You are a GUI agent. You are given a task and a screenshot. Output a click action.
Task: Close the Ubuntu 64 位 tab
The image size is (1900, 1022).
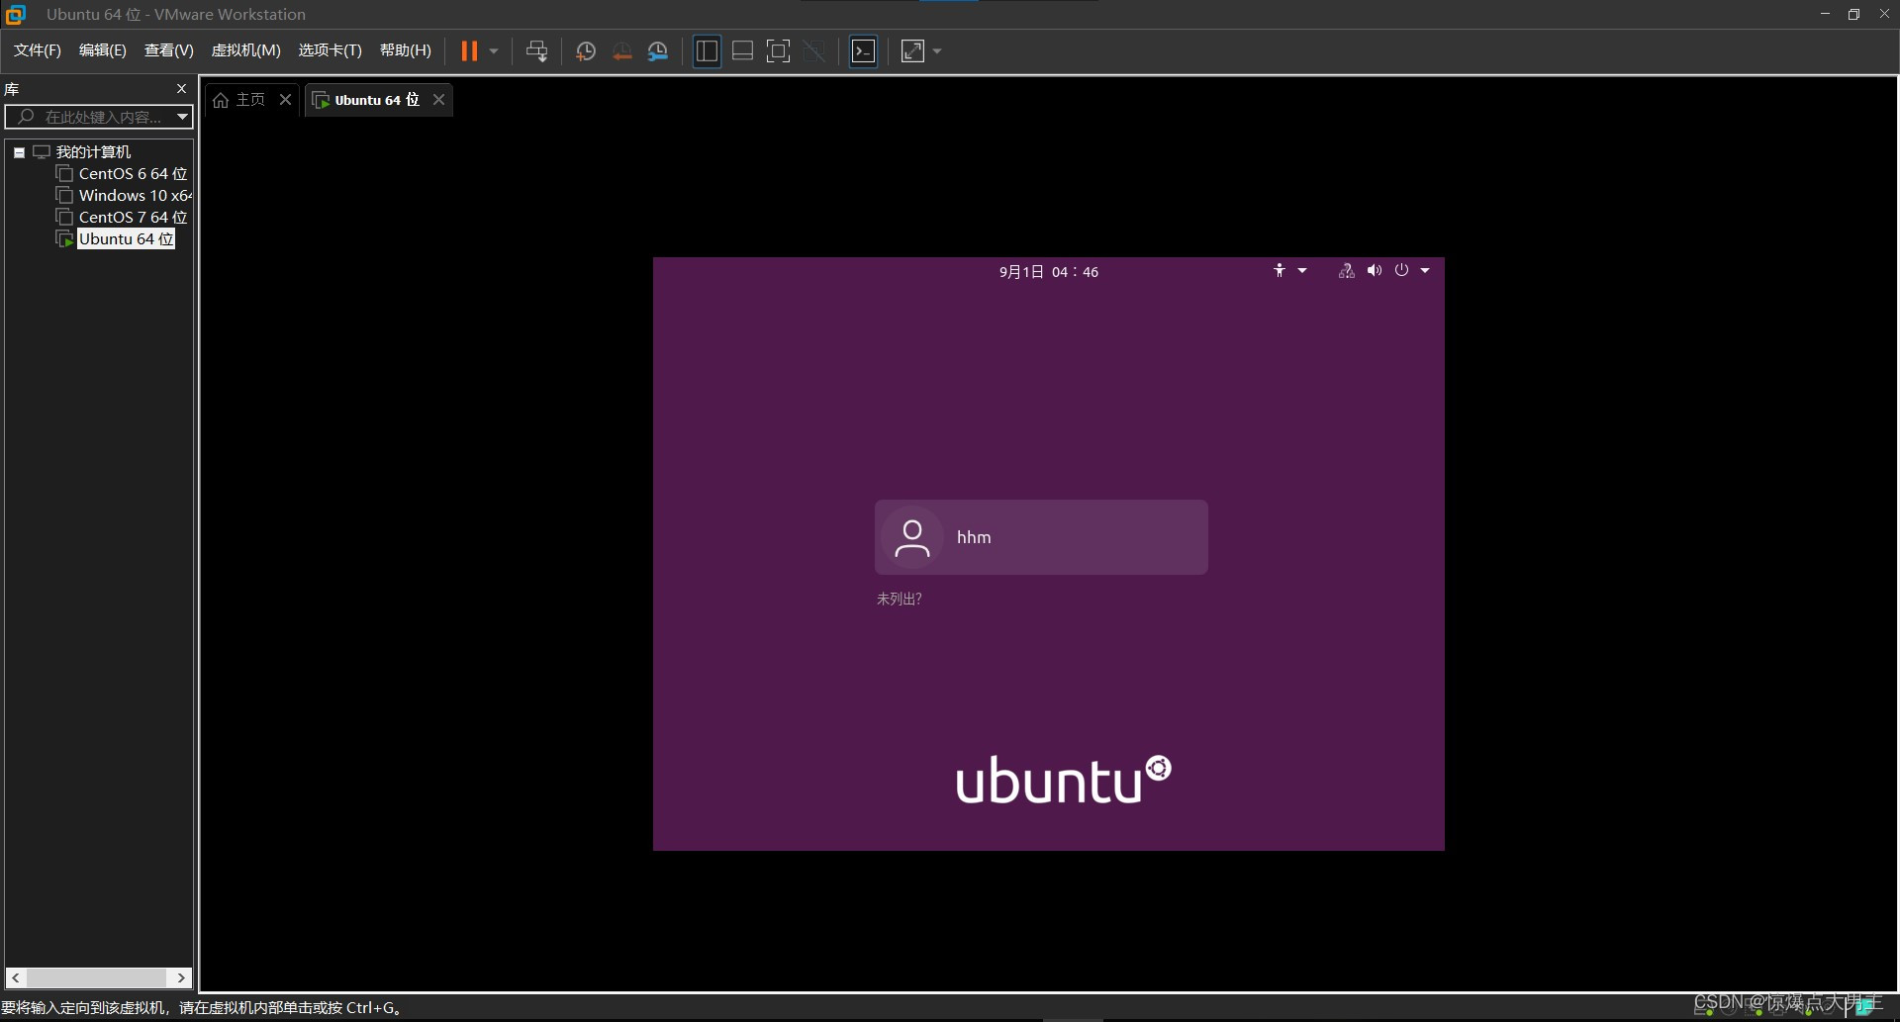[x=438, y=99]
